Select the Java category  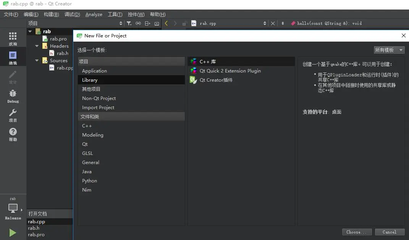[131, 171]
